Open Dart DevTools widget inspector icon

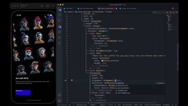click(x=177, y=12)
